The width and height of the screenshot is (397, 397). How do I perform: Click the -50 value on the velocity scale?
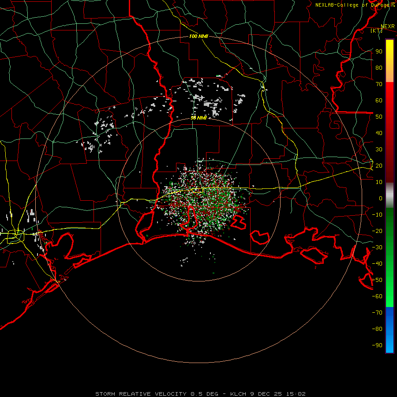(377, 280)
